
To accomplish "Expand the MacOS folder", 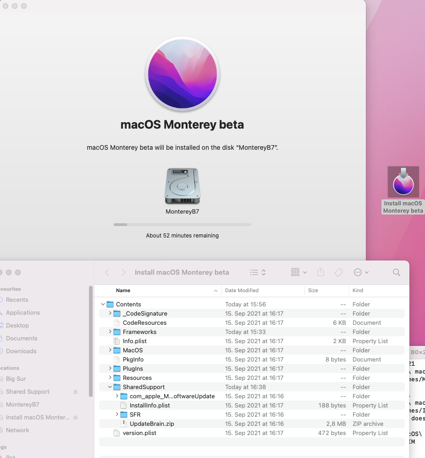I will coord(110,350).
